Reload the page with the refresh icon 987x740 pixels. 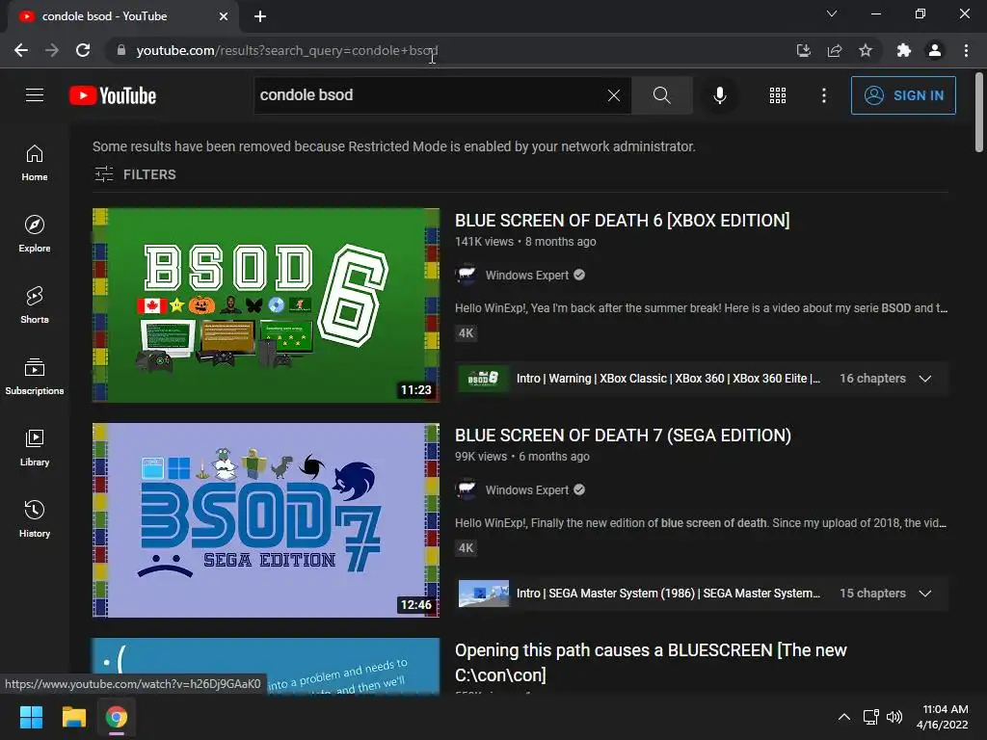coord(83,50)
